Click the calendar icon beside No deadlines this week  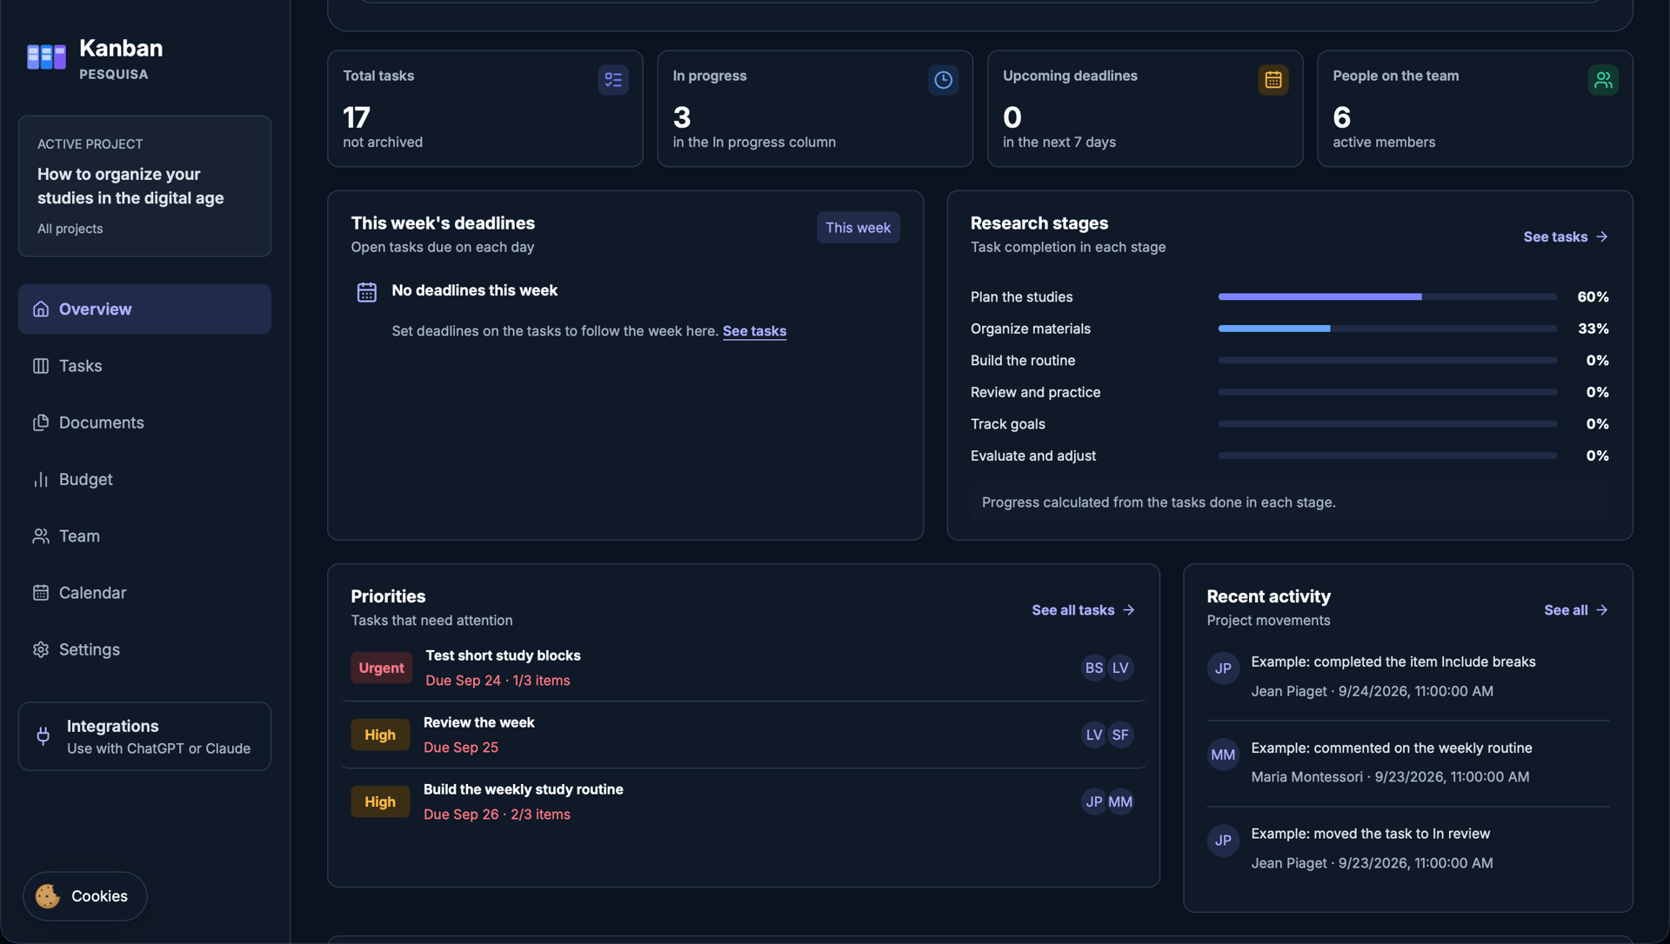coord(367,292)
